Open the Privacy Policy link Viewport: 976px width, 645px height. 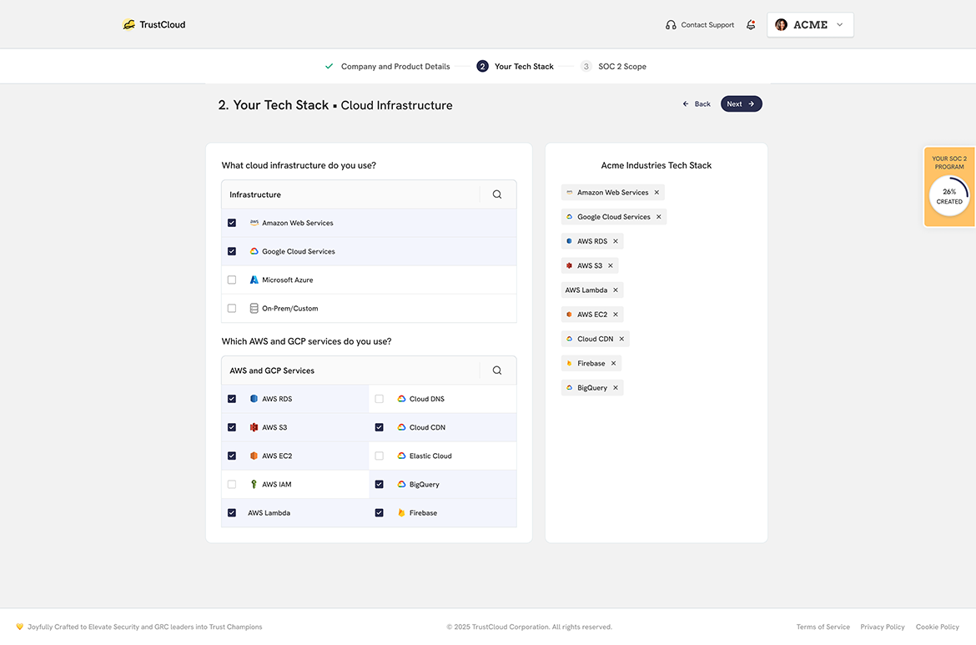coord(883,627)
